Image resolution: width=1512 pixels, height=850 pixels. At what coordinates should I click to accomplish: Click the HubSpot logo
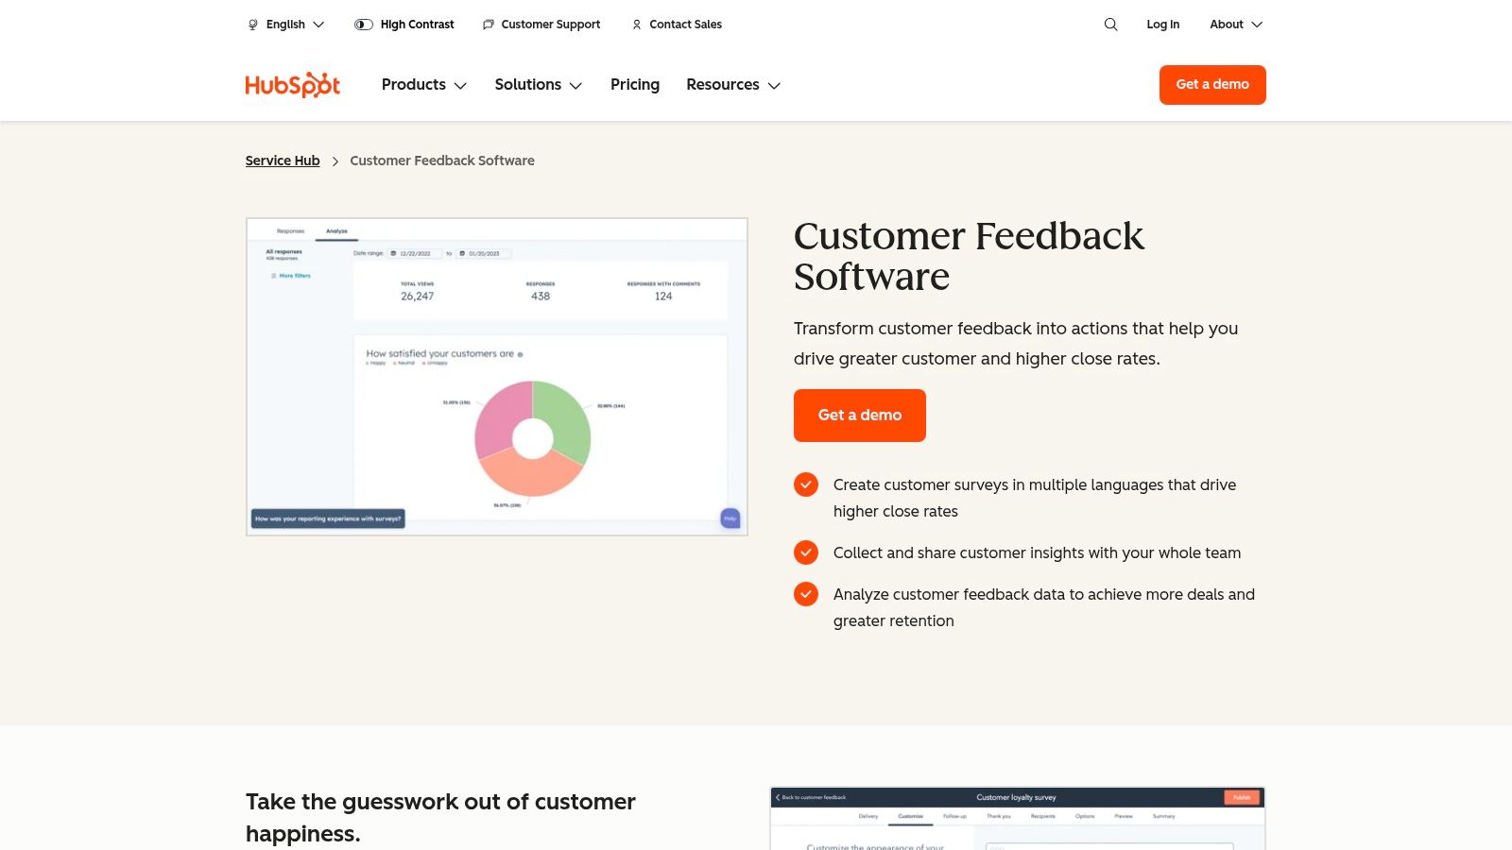tap(292, 84)
